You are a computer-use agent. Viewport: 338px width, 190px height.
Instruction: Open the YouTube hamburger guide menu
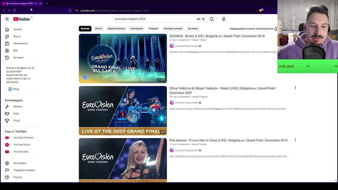[x=7, y=19]
